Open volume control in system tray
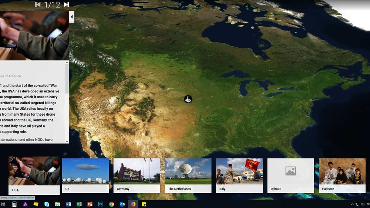370x208 pixels. (x=363, y=204)
